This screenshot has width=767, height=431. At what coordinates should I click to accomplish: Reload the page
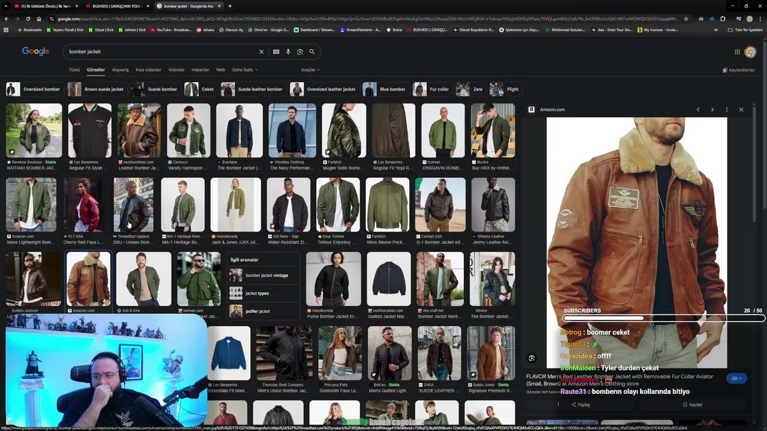(x=28, y=19)
